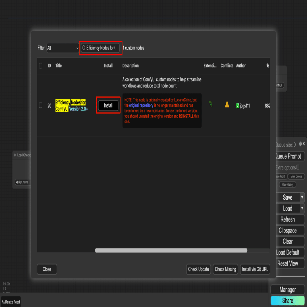Click the Reset View button
The height and width of the screenshot is (307, 307).
coord(290,264)
